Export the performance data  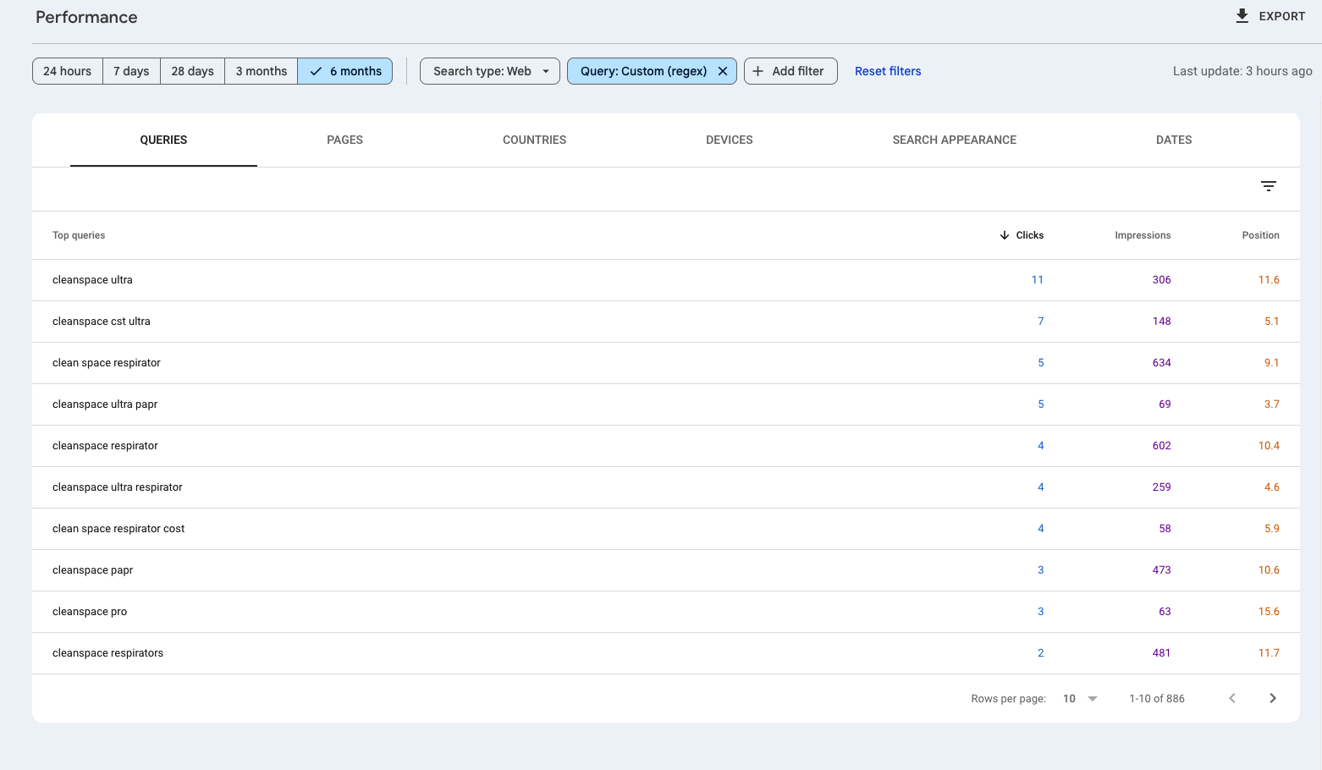(1270, 16)
